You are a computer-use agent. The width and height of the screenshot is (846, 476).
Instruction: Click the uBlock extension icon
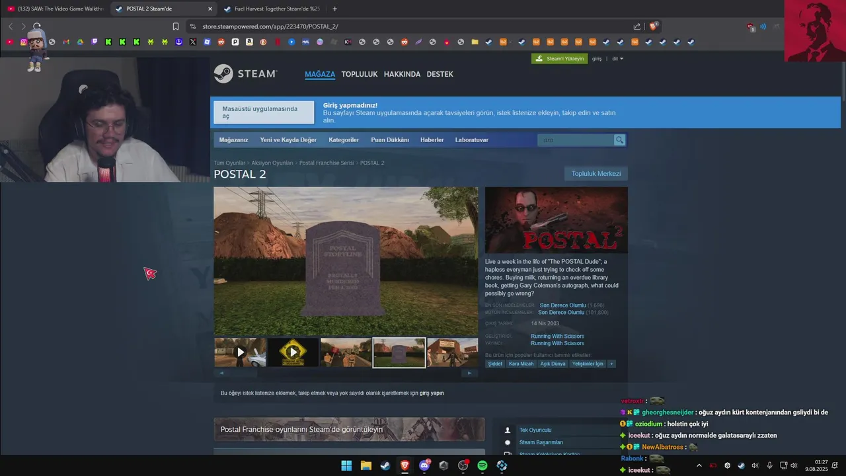[751, 26]
